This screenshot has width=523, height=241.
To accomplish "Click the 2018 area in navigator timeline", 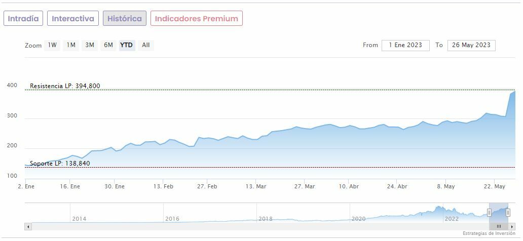I will click(266, 219).
